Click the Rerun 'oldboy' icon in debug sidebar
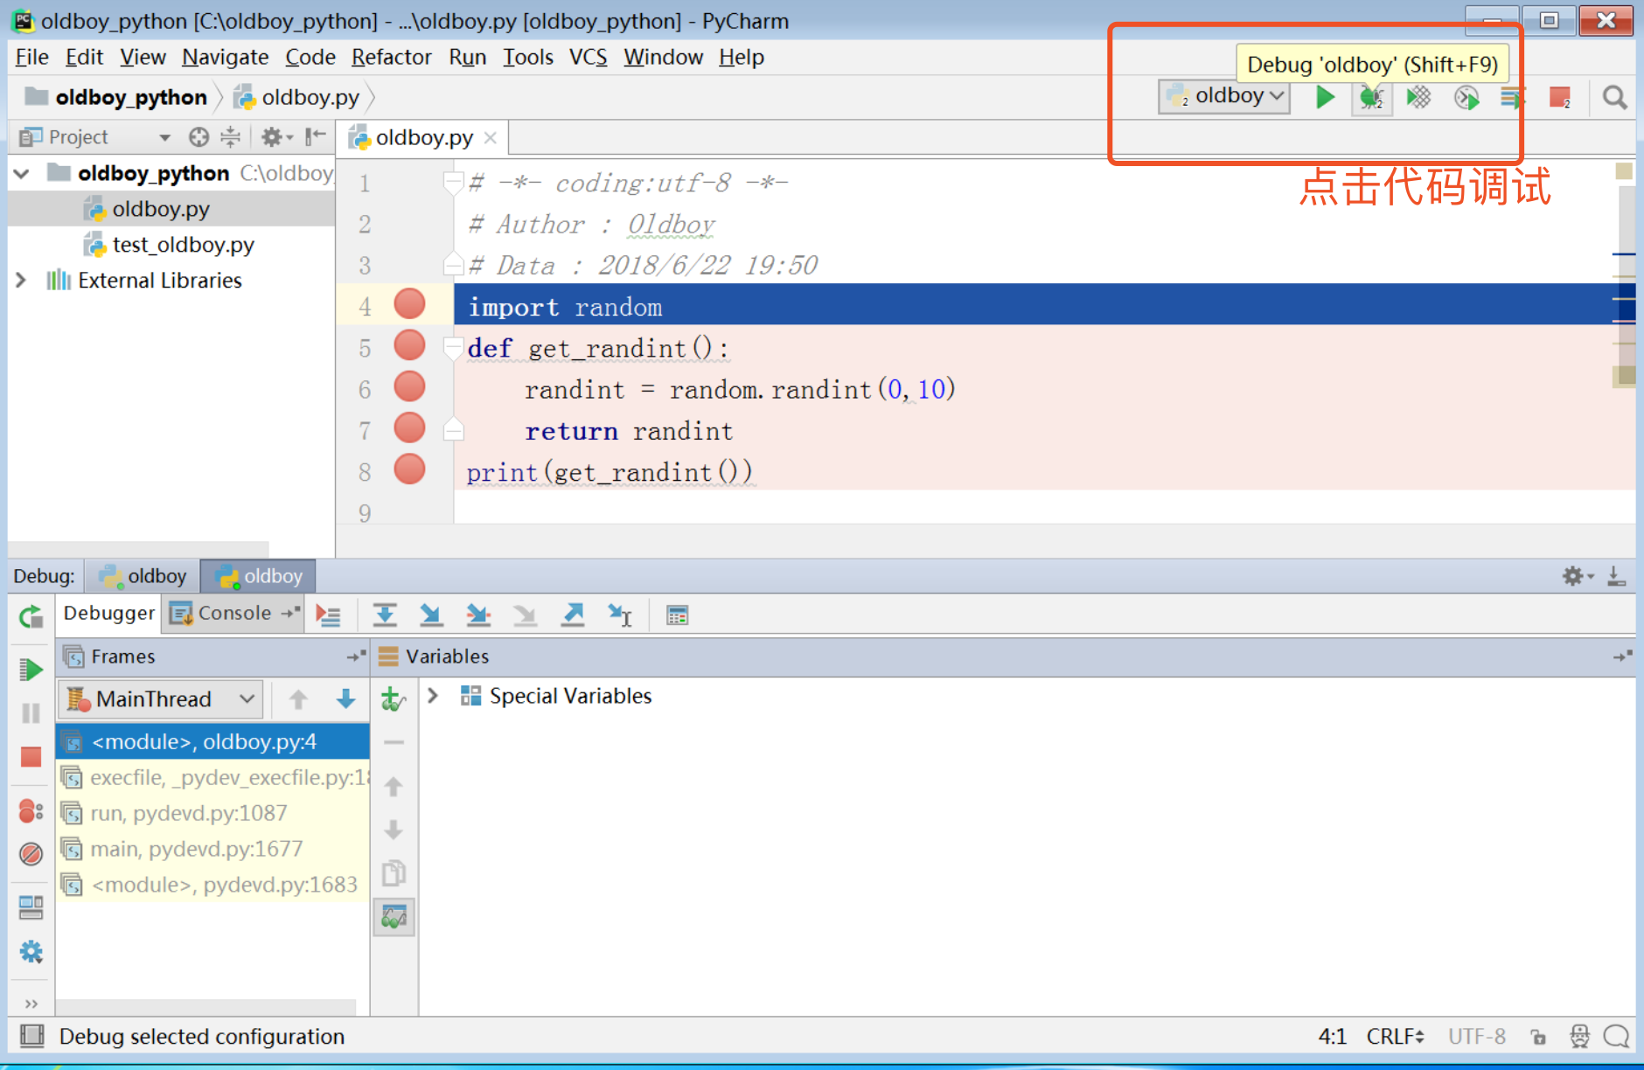 tap(31, 617)
